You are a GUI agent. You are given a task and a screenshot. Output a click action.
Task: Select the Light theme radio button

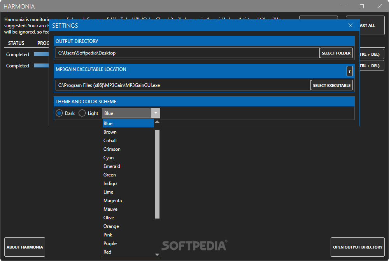(82, 113)
